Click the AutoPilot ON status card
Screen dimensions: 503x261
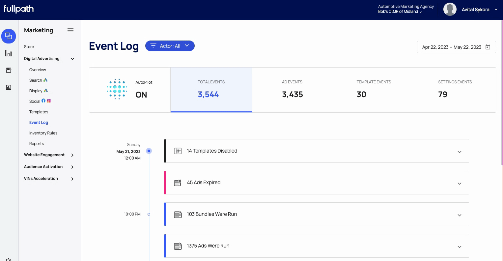130,90
